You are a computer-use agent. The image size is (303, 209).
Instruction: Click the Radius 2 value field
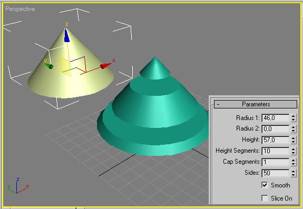276,129
